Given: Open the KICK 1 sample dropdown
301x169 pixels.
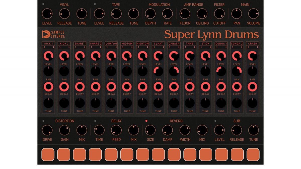Looking at the screenshot, I should tap(48, 47).
